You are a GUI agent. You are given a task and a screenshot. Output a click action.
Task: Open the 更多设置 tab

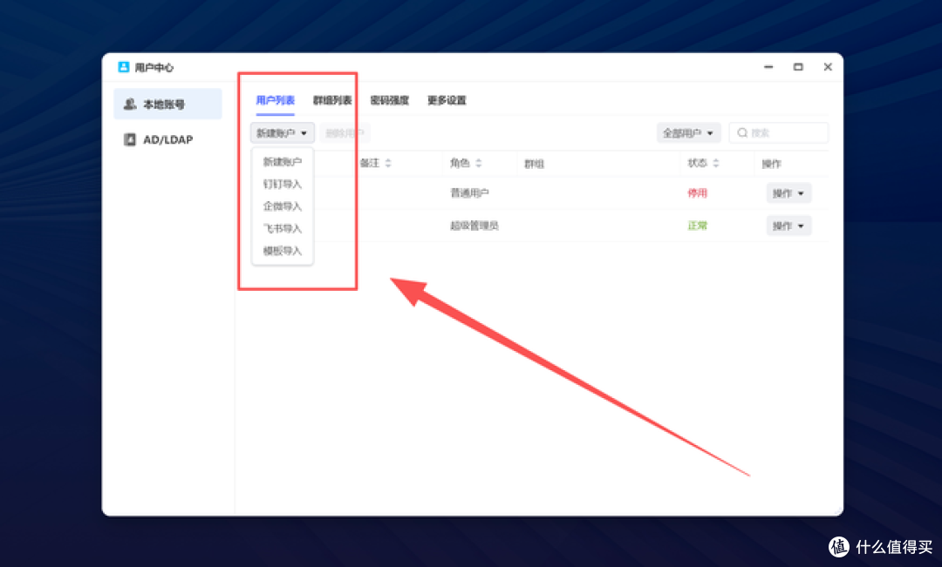(x=447, y=100)
